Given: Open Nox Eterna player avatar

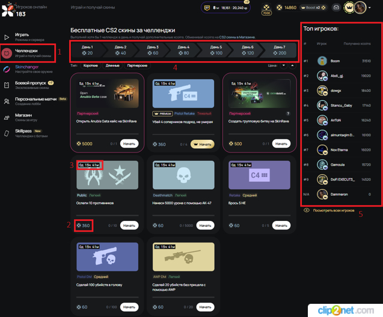Looking at the screenshot, I should click(322, 149).
